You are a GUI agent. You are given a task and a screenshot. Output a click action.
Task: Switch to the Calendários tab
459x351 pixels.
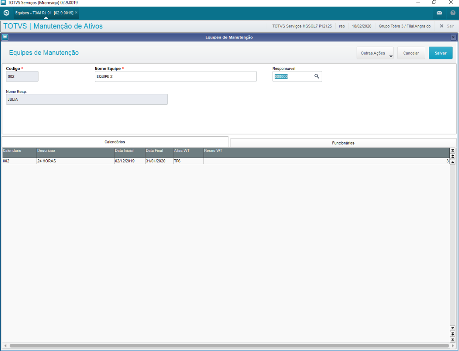pos(115,142)
